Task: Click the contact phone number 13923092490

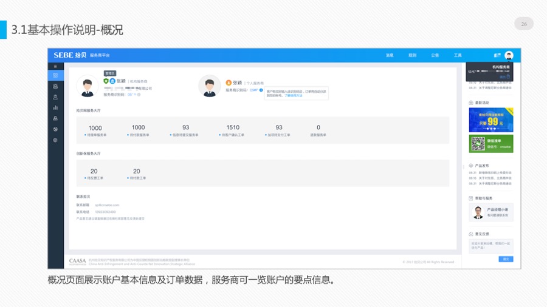Action: (105, 212)
